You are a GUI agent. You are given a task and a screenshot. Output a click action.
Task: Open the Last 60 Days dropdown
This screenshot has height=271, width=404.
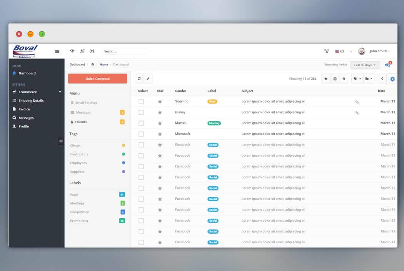click(365, 65)
